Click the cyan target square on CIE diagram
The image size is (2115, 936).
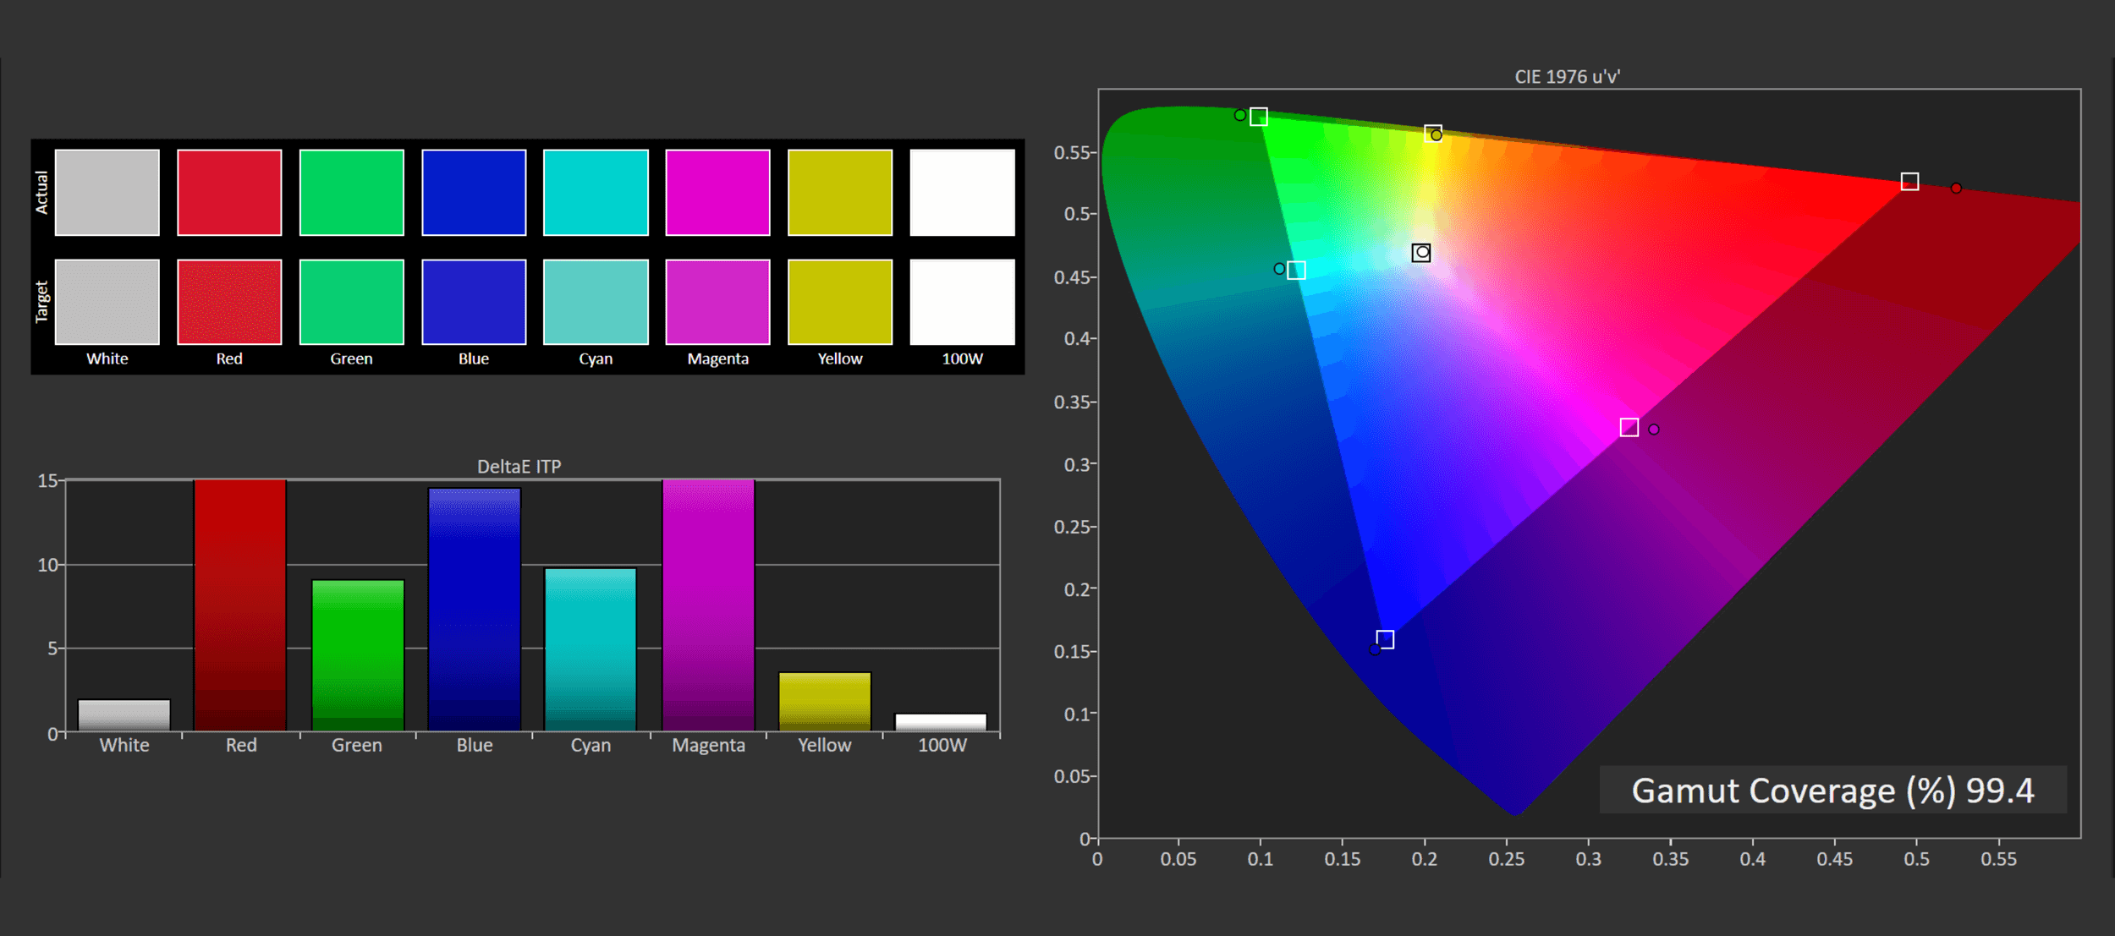[x=1296, y=271]
